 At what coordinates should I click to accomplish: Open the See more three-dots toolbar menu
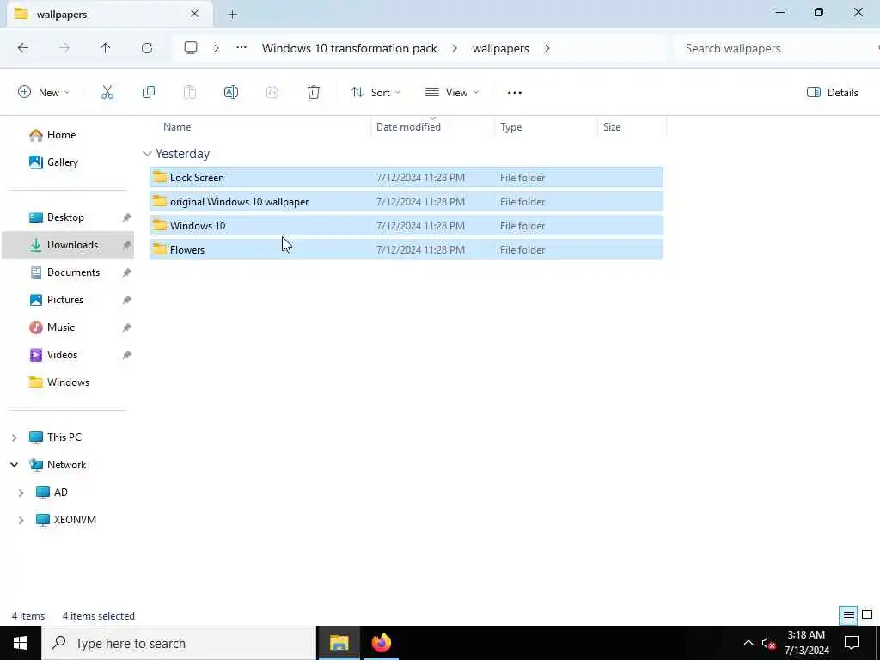[x=515, y=93]
